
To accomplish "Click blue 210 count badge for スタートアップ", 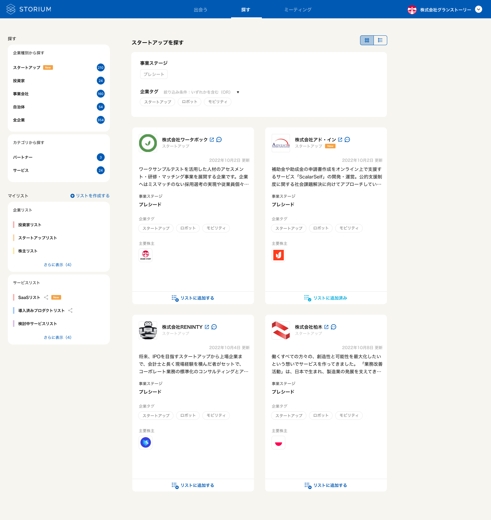I will click(100, 67).
